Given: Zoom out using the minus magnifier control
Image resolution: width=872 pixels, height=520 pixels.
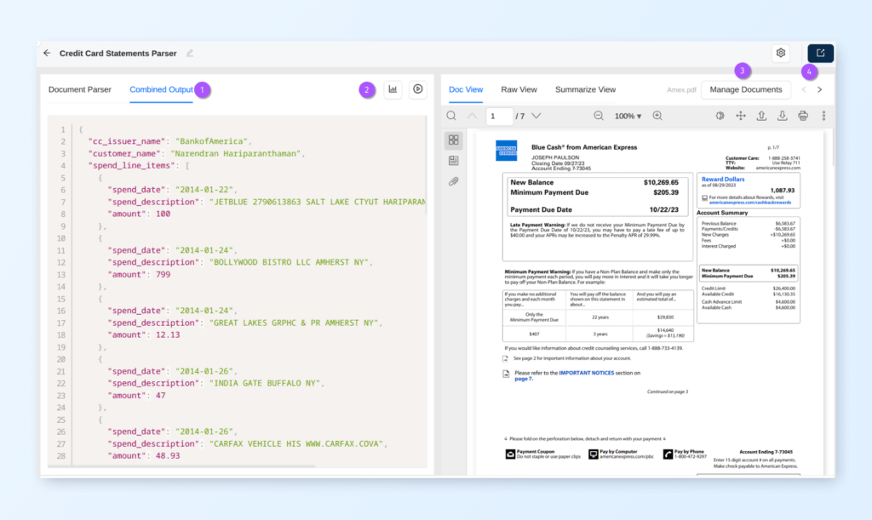Looking at the screenshot, I should [x=599, y=115].
